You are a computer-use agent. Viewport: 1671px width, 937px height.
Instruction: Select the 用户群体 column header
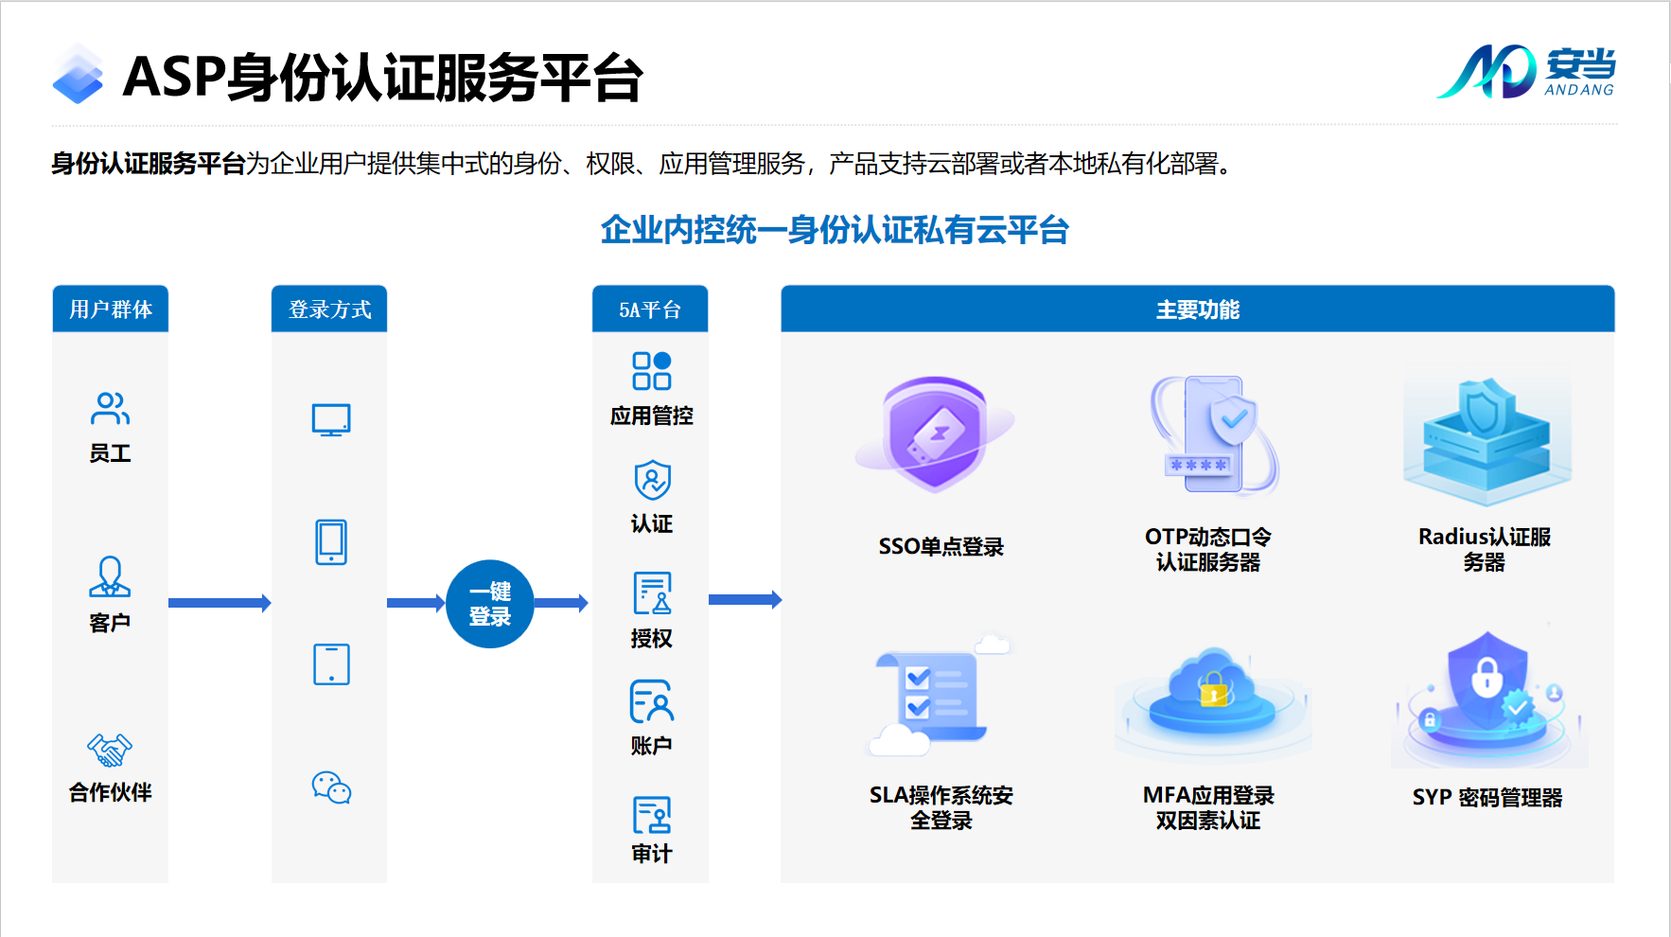111,309
